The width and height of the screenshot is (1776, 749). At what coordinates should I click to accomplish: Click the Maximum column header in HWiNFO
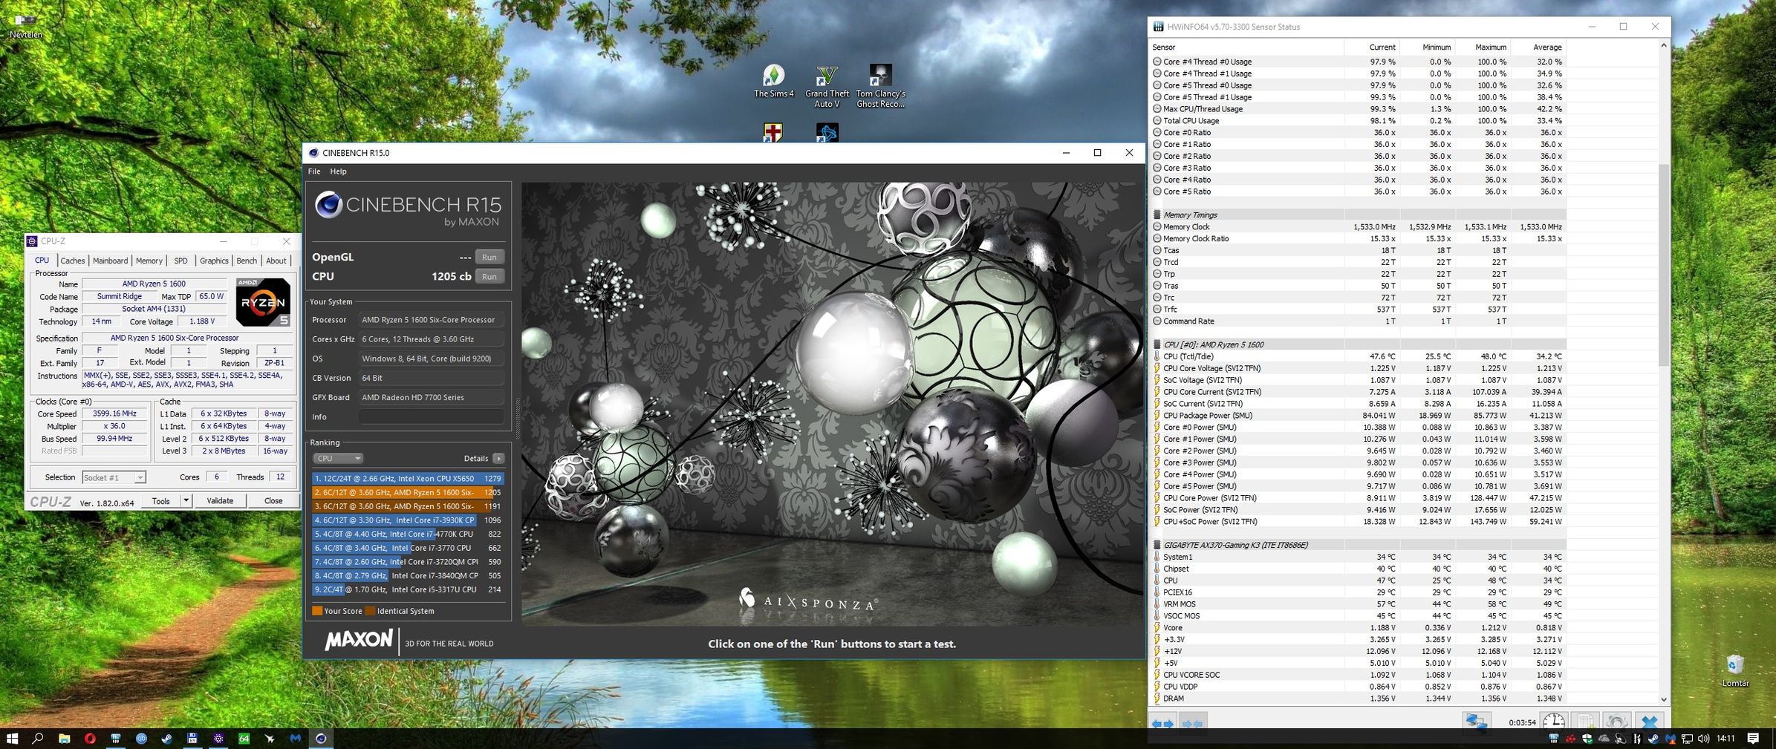pyautogui.click(x=1482, y=48)
